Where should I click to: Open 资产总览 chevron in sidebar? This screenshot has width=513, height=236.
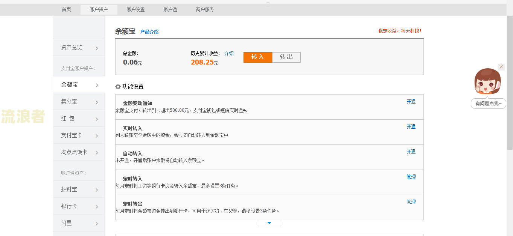point(97,48)
